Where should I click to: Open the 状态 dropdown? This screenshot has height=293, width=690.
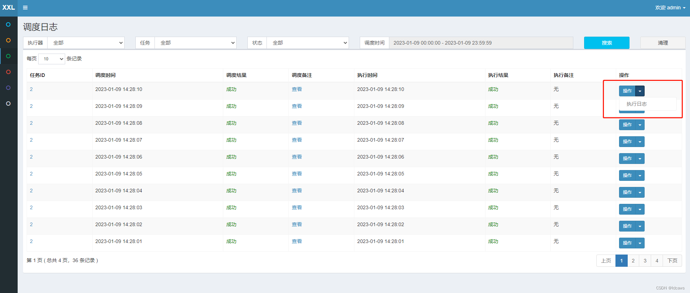tap(308, 43)
